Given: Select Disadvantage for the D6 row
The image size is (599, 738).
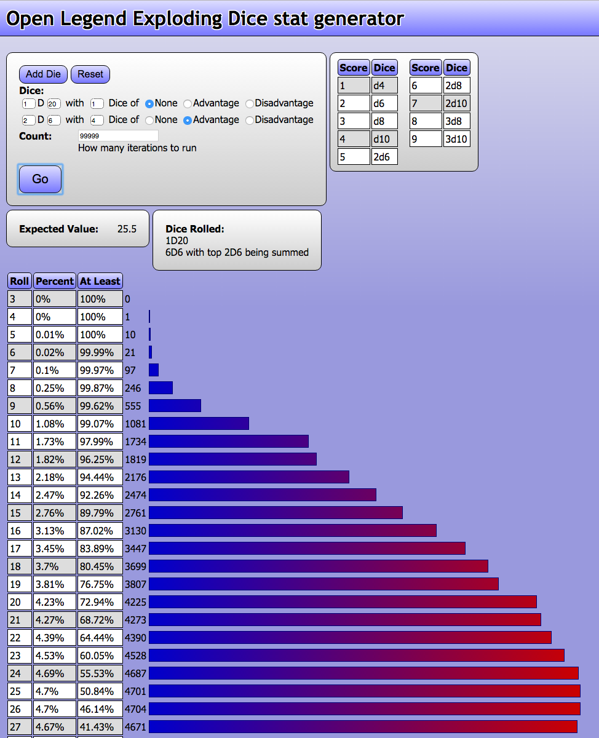Looking at the screenshot, I should (x=249, y=120).
